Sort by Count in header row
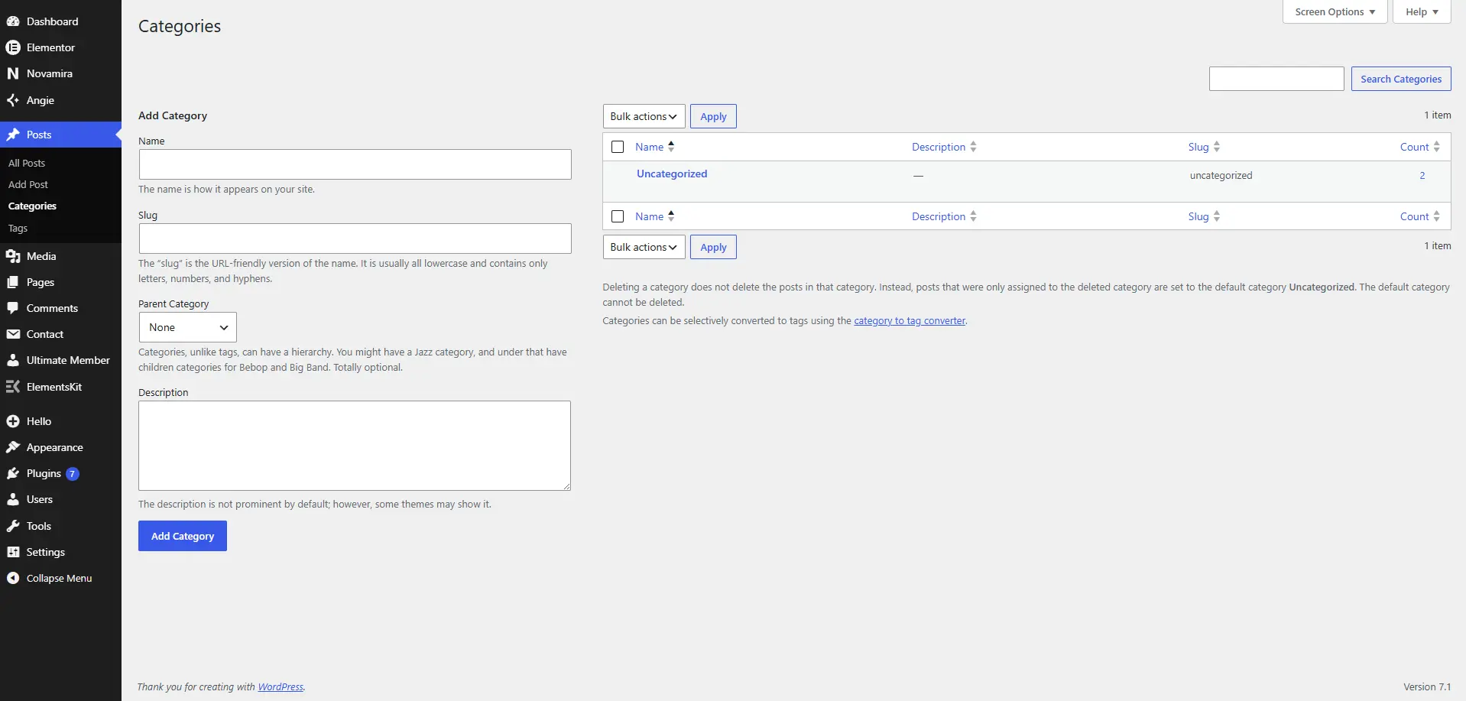The height and width of the screenshot is (701, 1466). pyautogui.click(x=1419, y=147)
